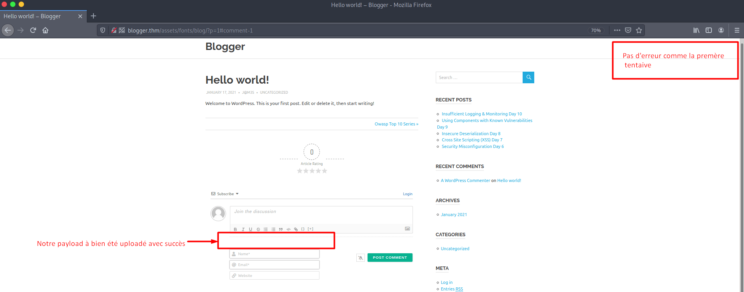Open the Login link above comments
The width and height of the screenshot is (744, 292).
pyautogui.click(x=407, y=194)
